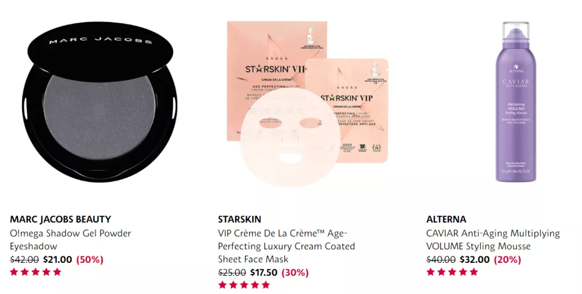Click the $21.00 sale price
582x294 pixels.
(58, 260)
